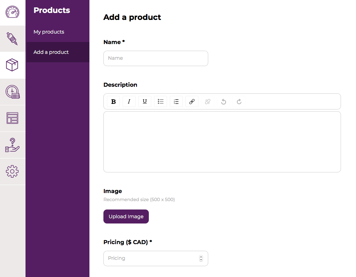
Task: Click the redo arrow icon
Action: point(239,101)
